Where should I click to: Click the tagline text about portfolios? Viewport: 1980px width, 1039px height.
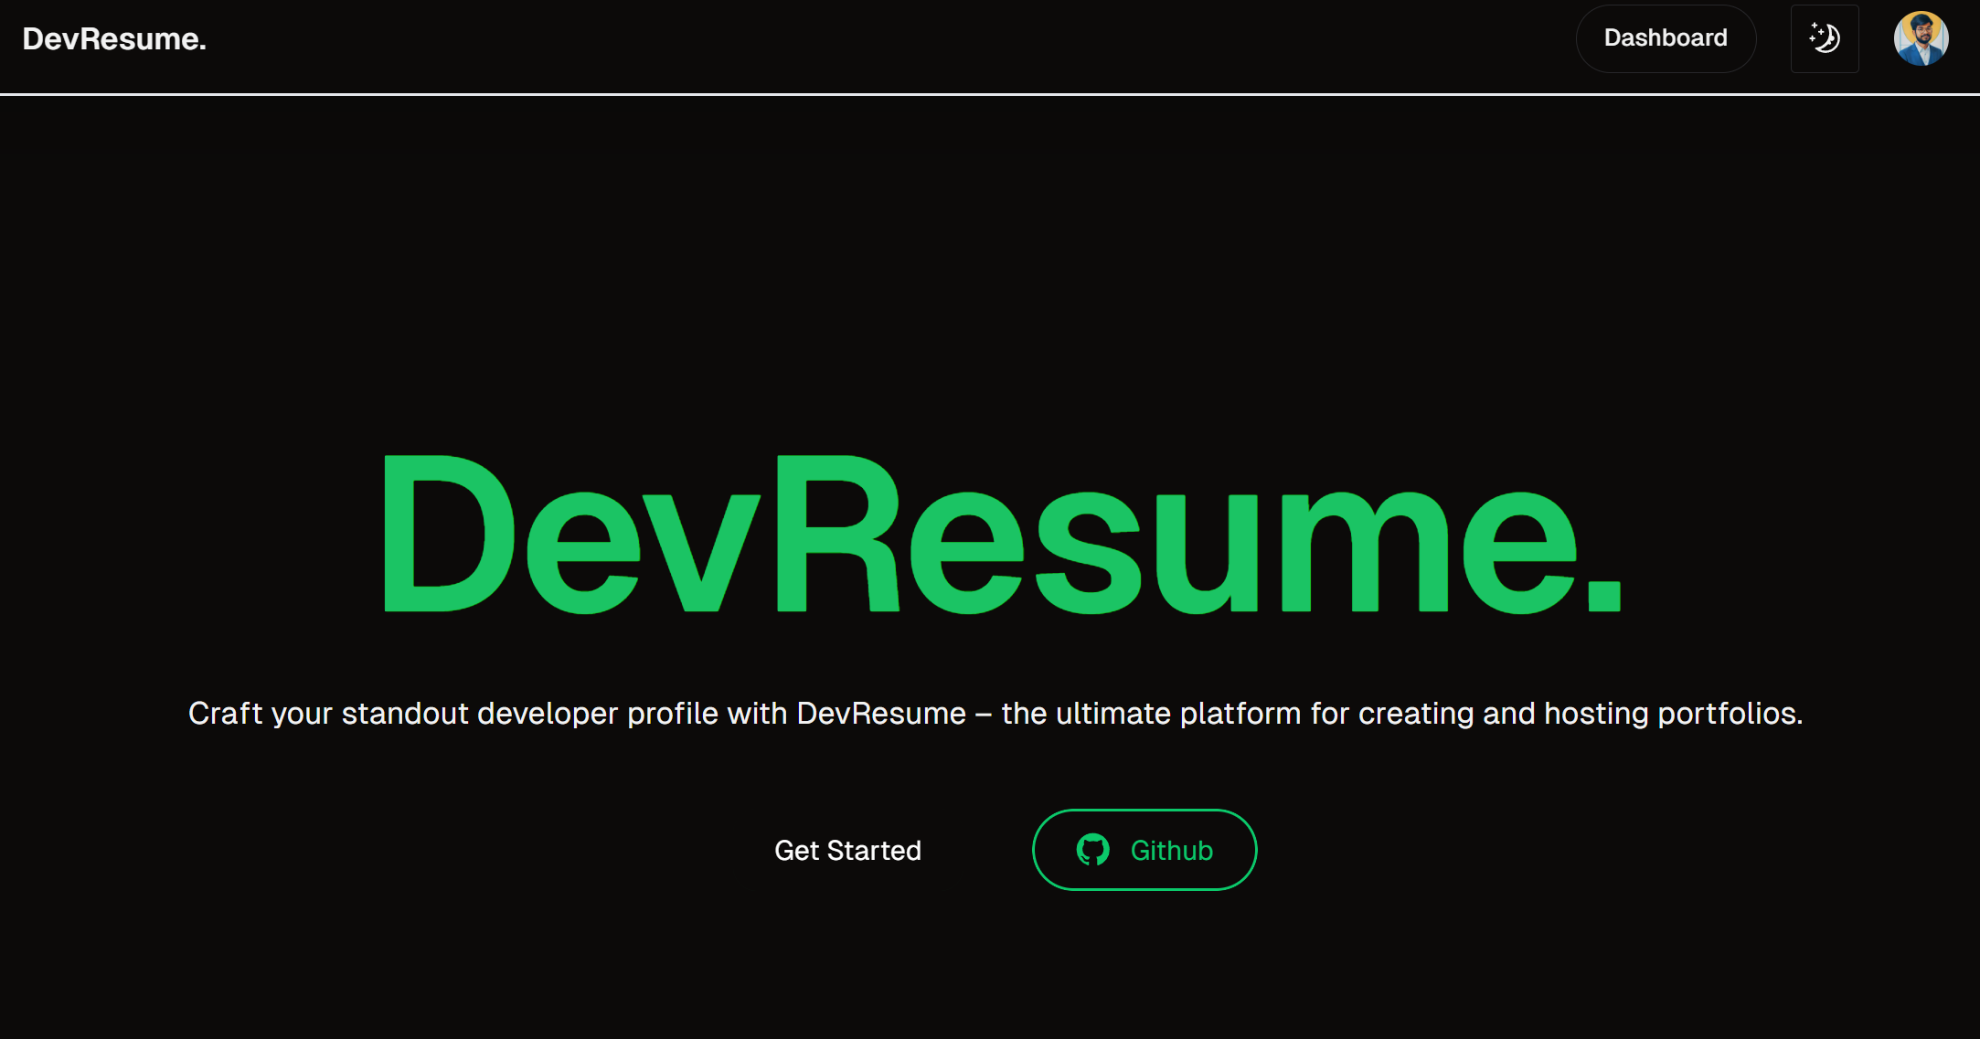coord(995,713)
